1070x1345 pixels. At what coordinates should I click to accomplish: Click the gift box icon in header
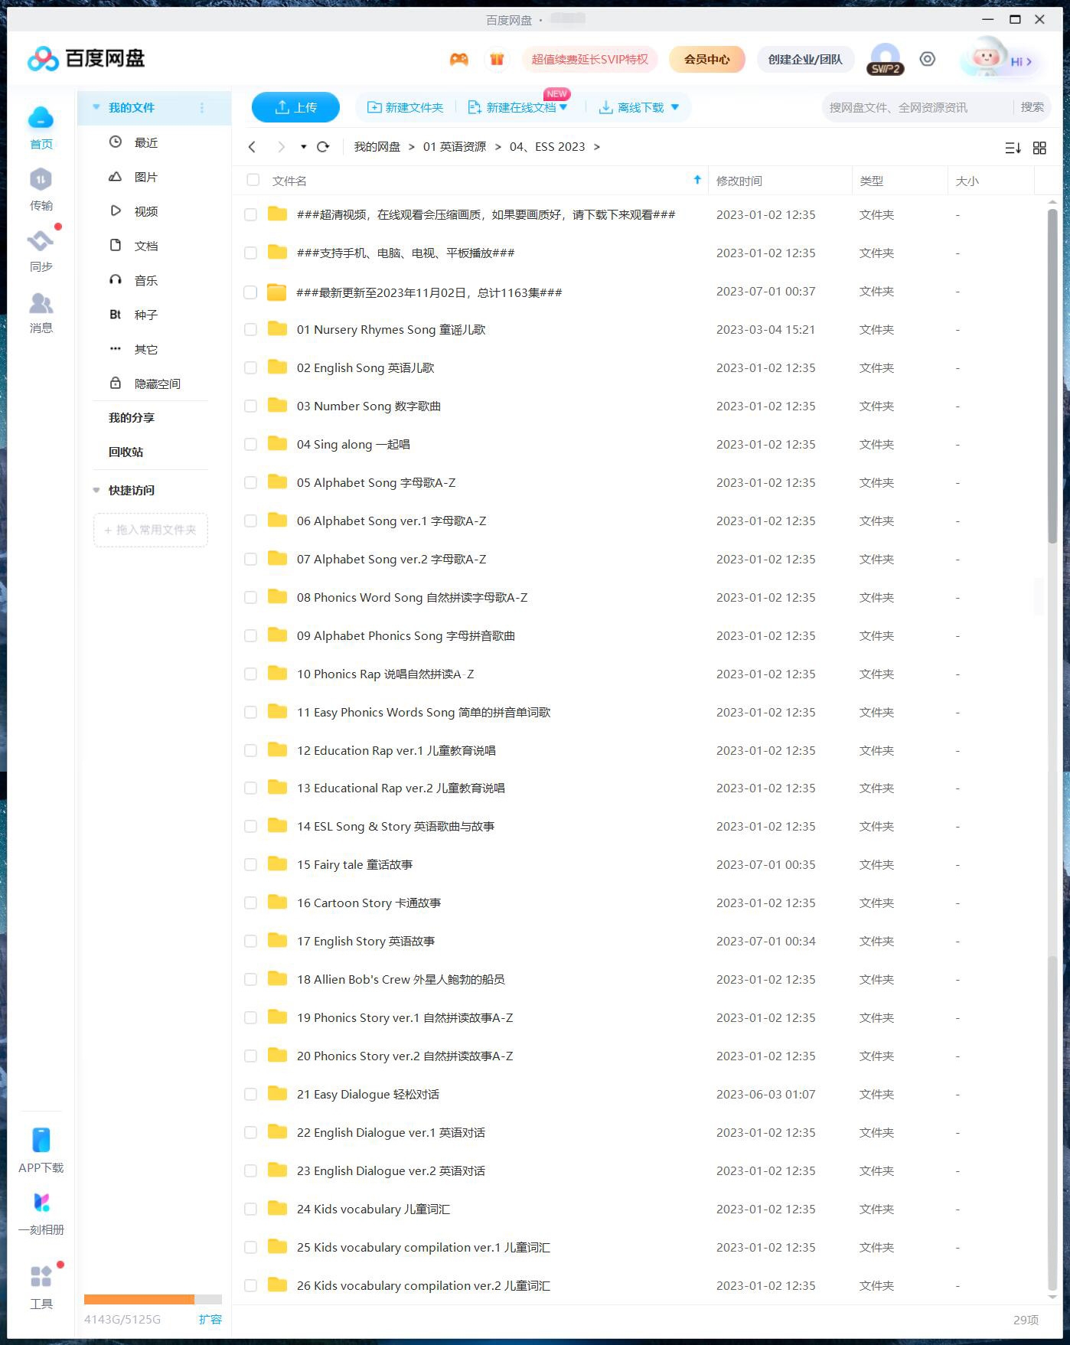497,59
